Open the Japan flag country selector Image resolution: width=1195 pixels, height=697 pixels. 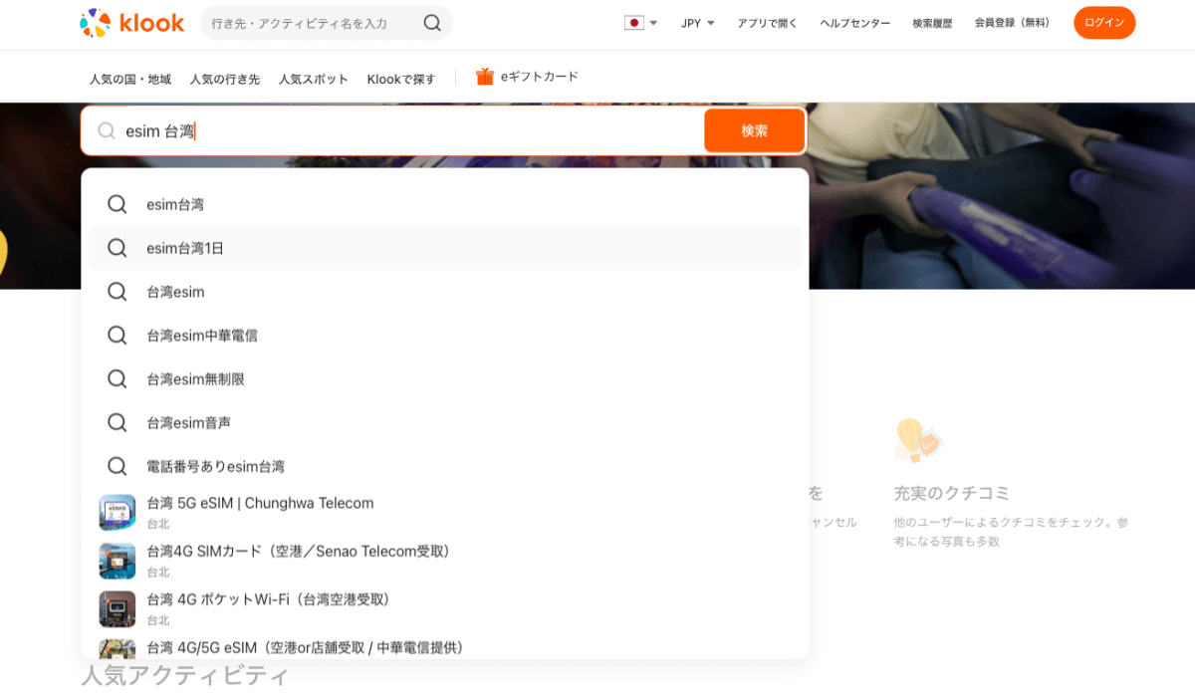[x=640, y=23]
